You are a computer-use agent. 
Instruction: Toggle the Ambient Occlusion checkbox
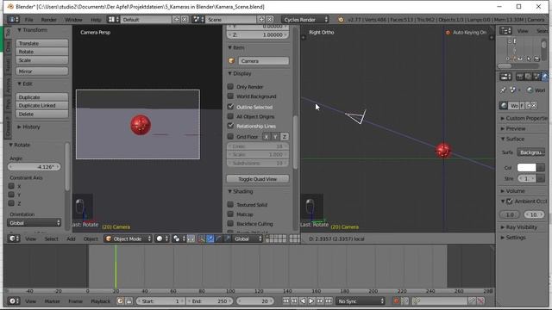click(510, 201)
